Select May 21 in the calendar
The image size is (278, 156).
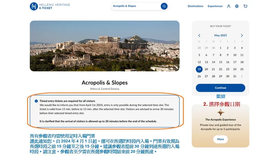coord(213,69)
